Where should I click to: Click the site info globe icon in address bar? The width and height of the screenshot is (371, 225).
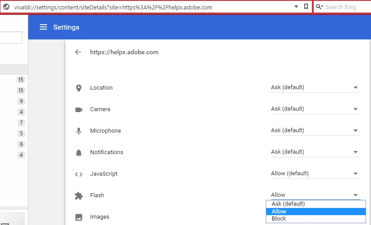coord(6,7)
